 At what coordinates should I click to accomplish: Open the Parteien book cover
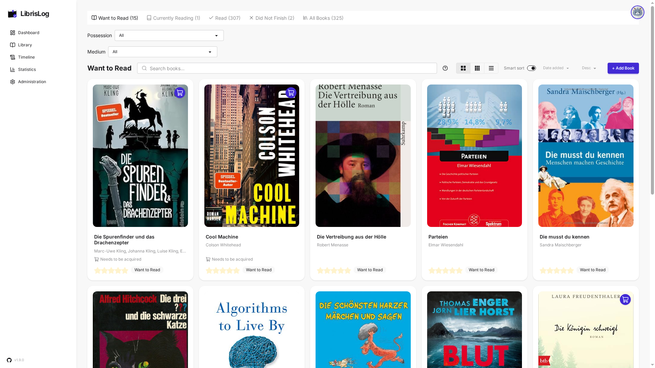click(x=475, y=156)
